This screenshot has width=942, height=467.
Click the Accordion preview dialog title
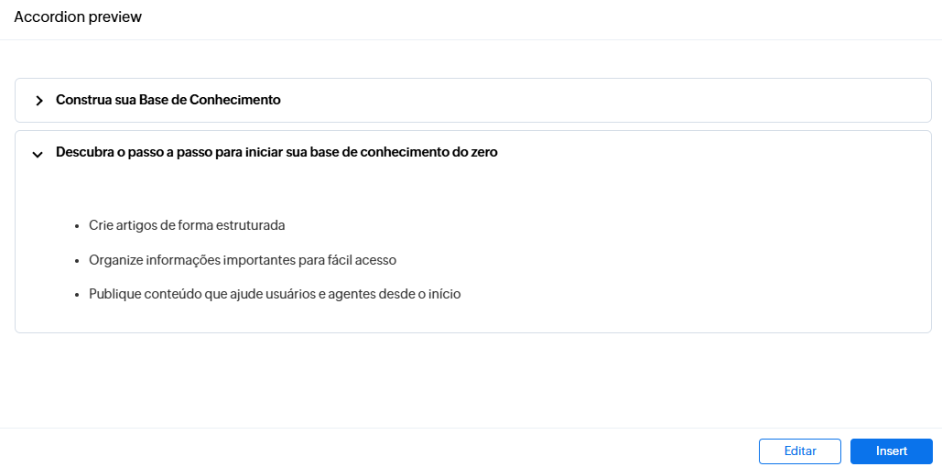[78, 17]
